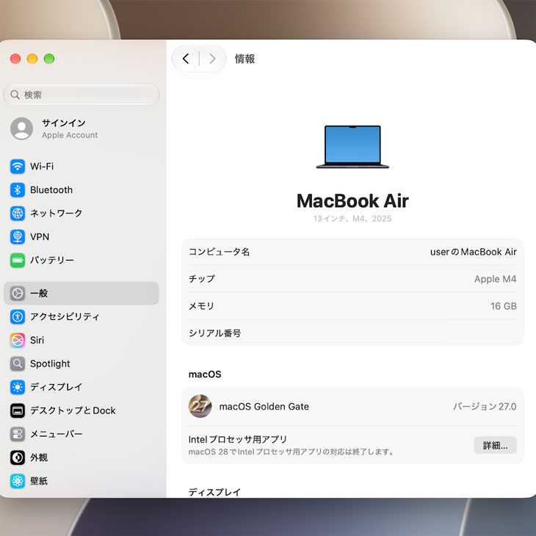
Task: Click the コンピュータ名 value field
Action: [x=473, y=252]
